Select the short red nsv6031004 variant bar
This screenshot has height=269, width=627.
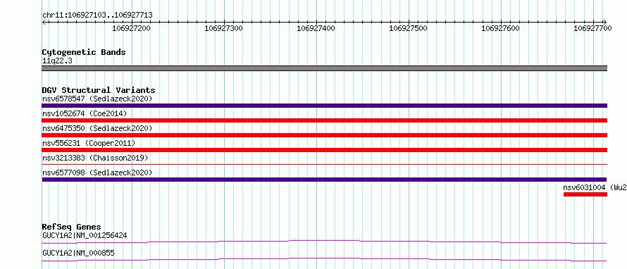585,194
